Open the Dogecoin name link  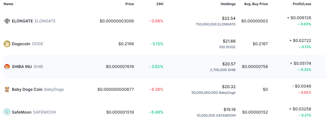21,44
